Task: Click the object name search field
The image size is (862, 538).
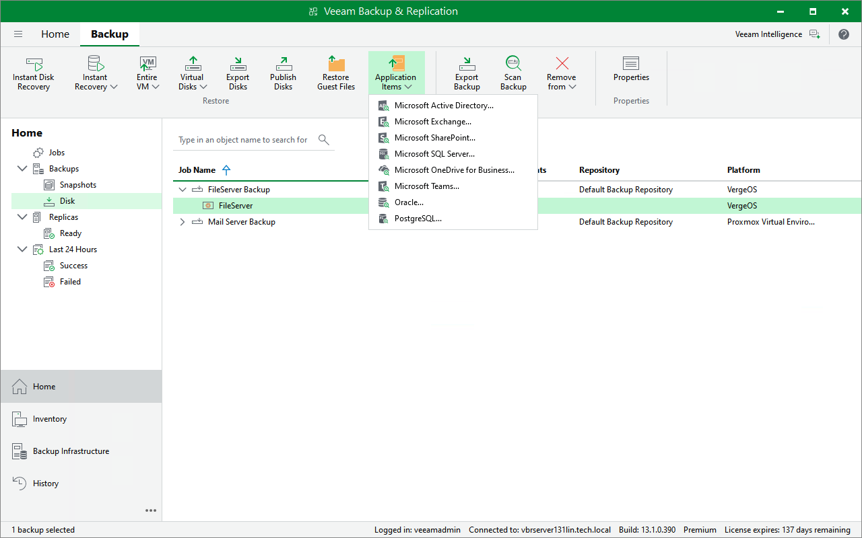Action: 243,140
